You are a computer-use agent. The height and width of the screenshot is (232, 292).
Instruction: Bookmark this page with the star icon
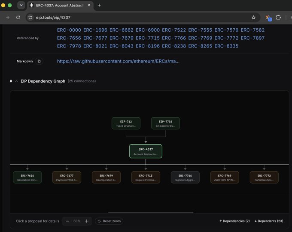pyautogui.click(x=253, y=18)
